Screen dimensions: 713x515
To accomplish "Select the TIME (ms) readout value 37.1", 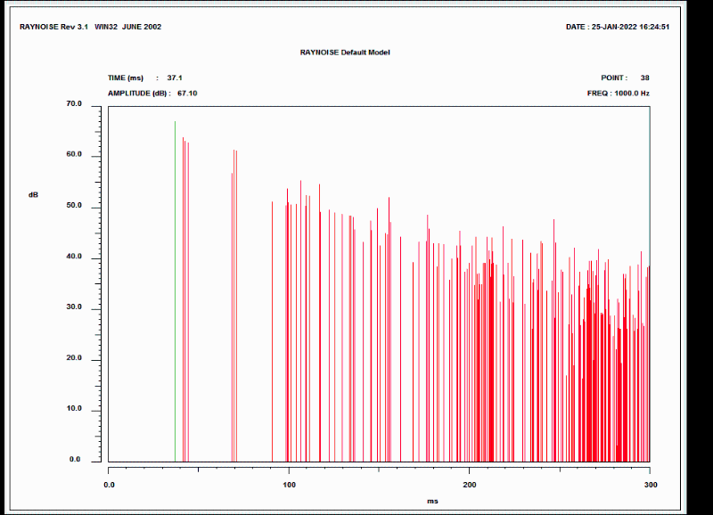I will 175,78.
